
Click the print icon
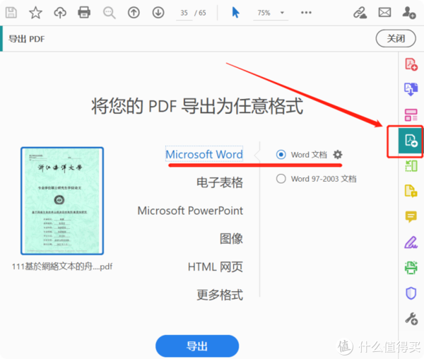click(x=84, y=13)
